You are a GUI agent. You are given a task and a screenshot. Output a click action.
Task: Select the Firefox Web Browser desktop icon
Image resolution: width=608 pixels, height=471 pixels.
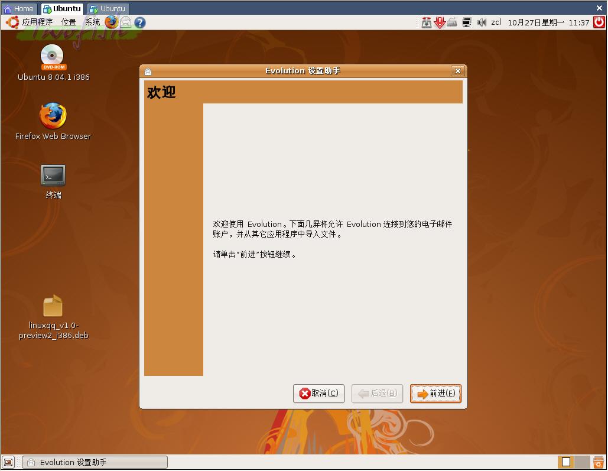click(53, 121)
